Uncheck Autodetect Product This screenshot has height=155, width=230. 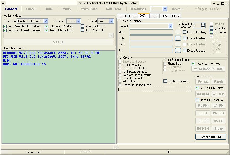coord(47,26)
